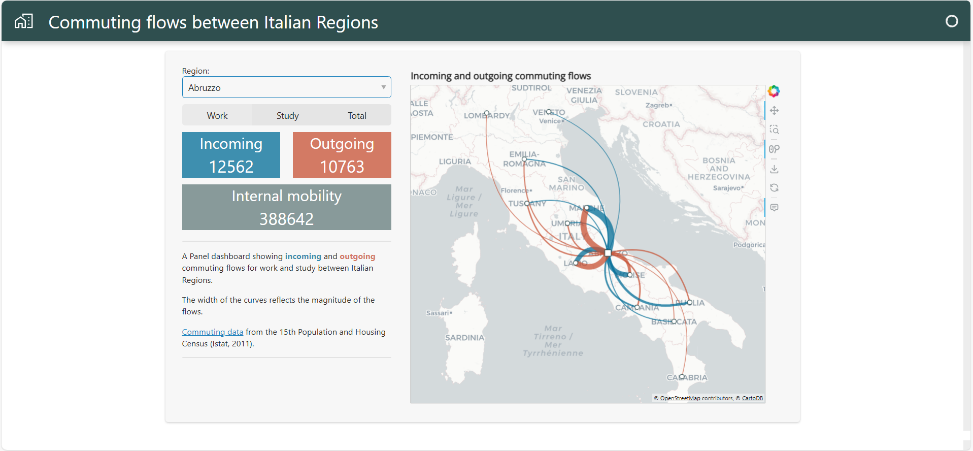Click the Save plot download icon
This screenshot has width=973, height=451.
774,169
